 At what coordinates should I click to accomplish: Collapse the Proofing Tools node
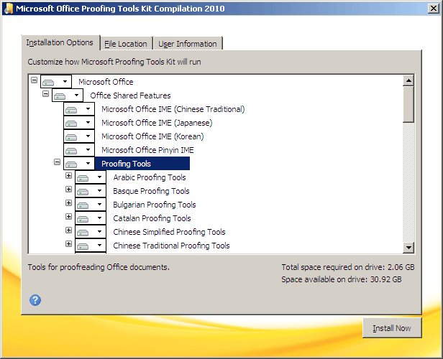pyautogui.click(x=57, y=162)
